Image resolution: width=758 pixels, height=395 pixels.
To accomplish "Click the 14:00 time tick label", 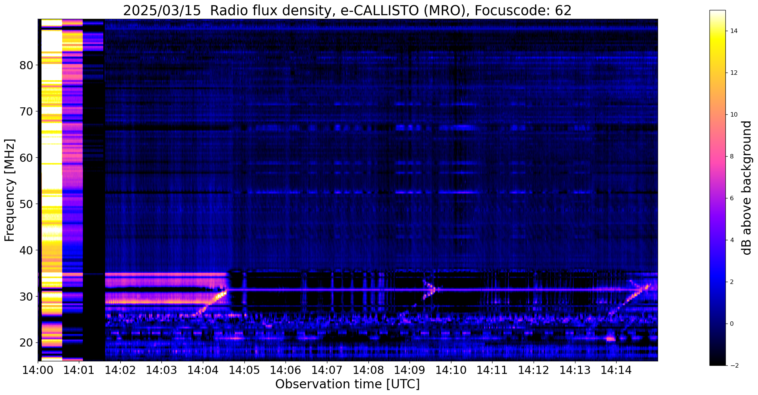I will 38,369.
